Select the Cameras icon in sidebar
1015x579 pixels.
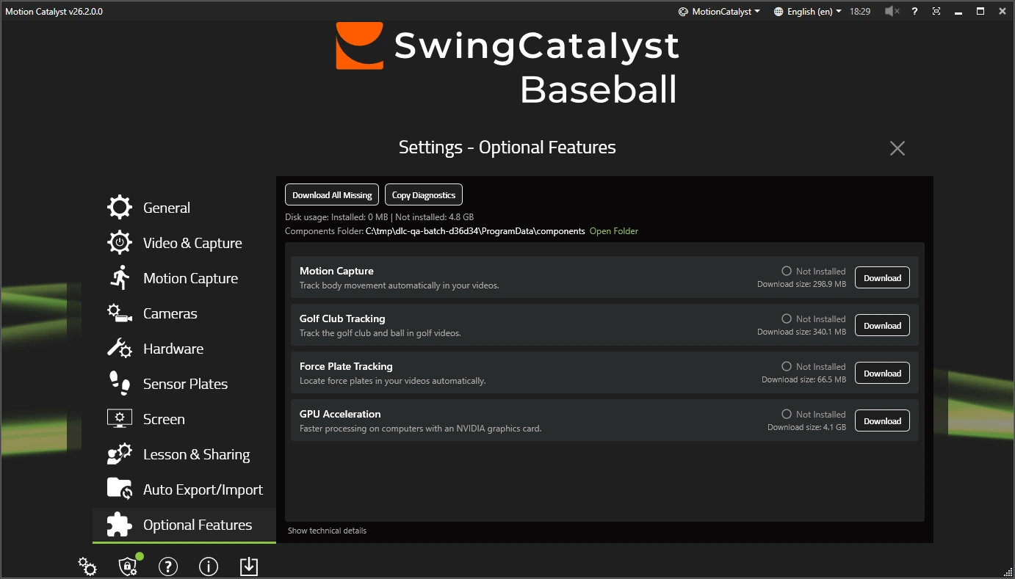[x=120, y=313]
